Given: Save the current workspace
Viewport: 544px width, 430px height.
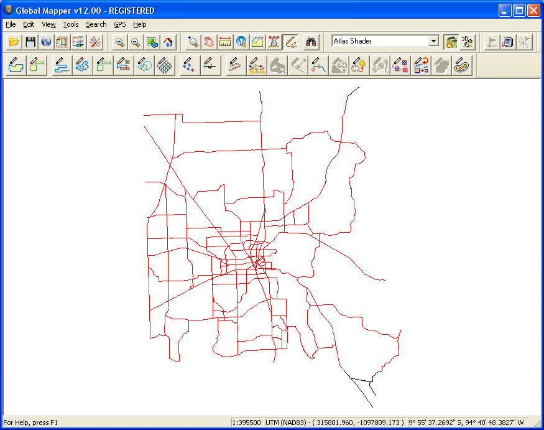Looking at the screenshot, I should [x=30, y=42].
